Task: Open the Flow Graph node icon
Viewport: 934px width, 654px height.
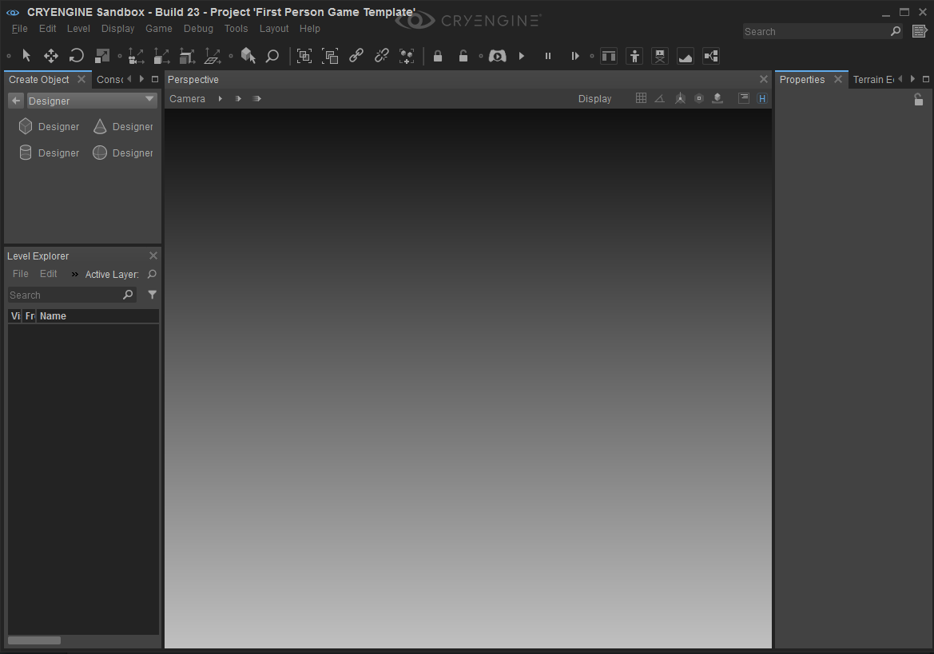Action: [711, 56]
